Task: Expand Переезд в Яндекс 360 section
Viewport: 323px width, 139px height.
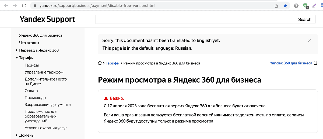Action: tap(17, 50)
